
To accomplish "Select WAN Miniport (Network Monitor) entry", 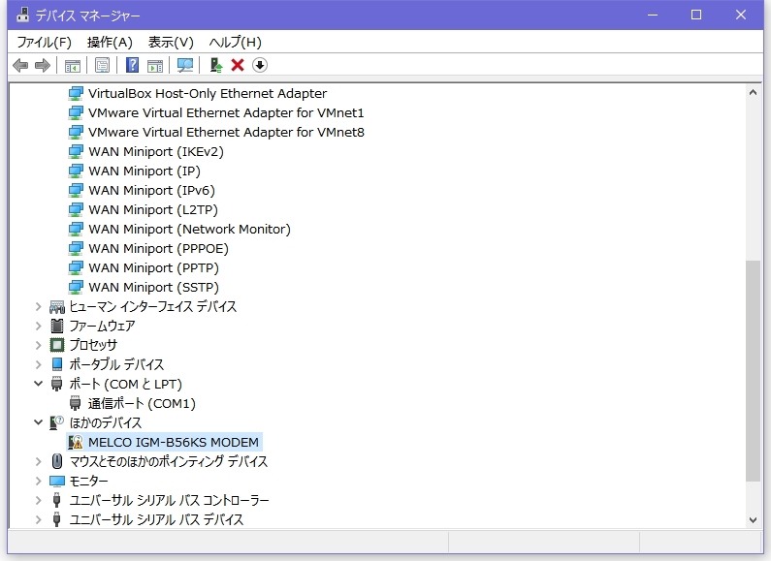I will coord(189,229).
